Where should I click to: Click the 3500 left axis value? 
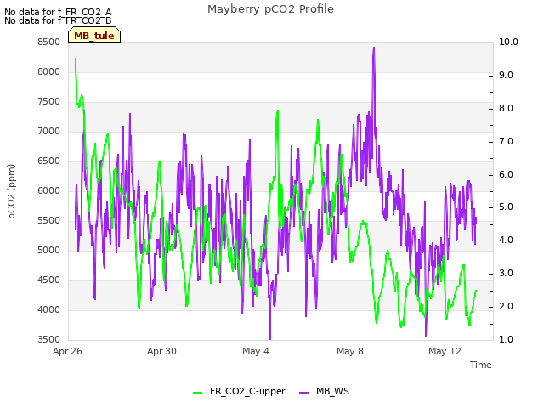49,339
